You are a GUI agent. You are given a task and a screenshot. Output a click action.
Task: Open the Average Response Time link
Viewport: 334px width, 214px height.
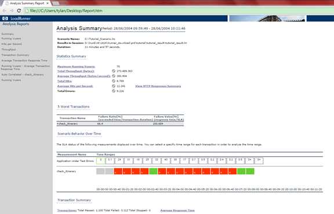click(x=177, y=211)
